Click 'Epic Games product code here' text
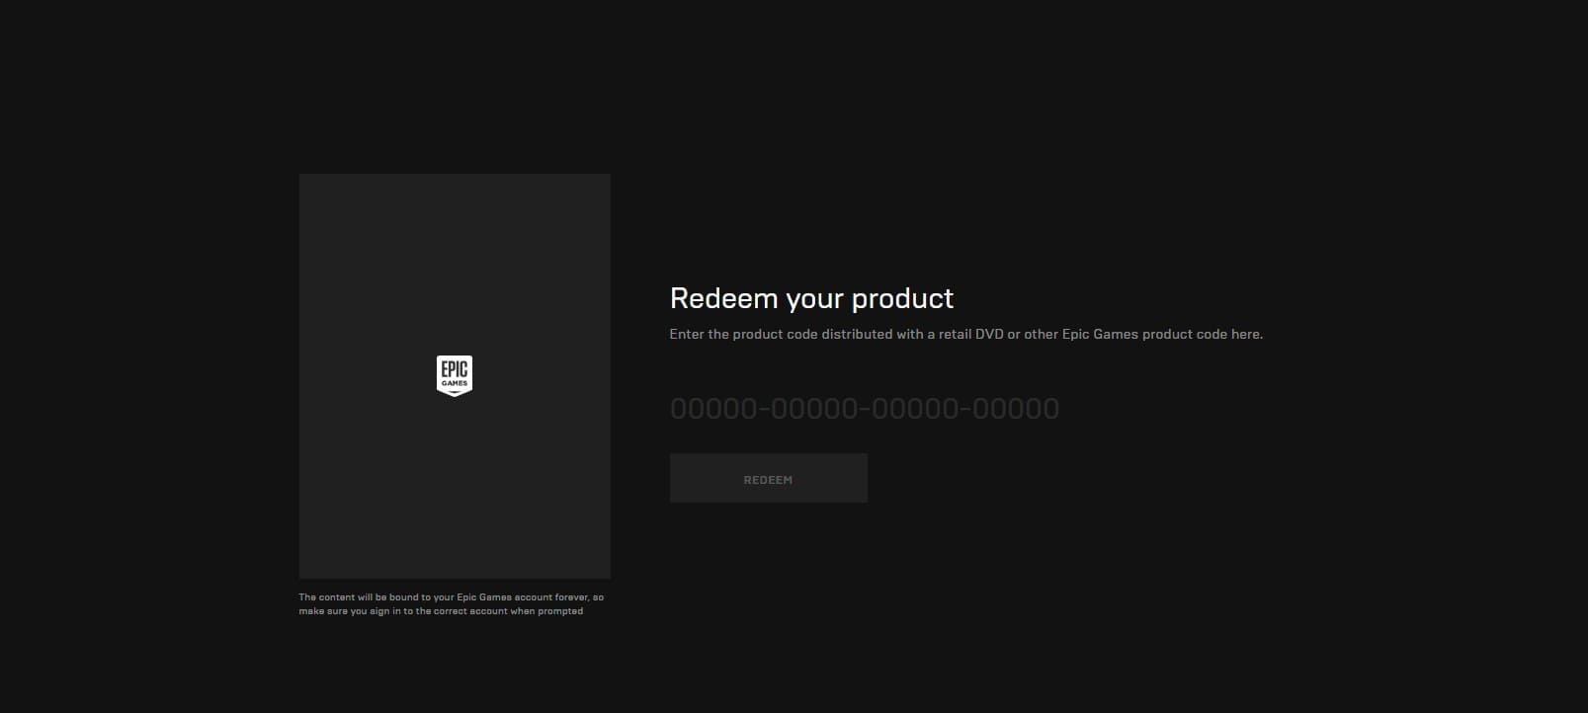This screenshot has height=713, width=1588. pos(1162,335)
